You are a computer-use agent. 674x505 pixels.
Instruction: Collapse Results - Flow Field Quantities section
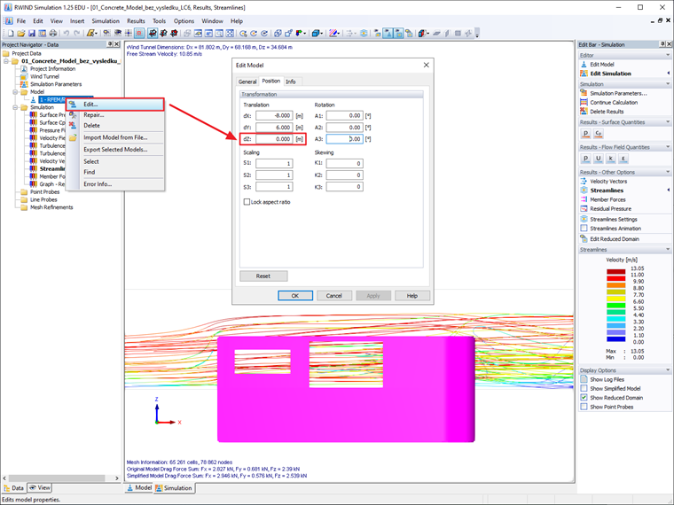[668, 147]
